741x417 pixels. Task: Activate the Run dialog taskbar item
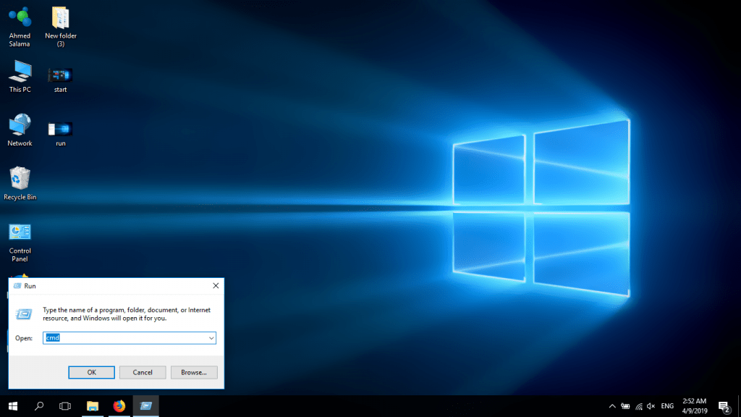[x=146, y=406]
